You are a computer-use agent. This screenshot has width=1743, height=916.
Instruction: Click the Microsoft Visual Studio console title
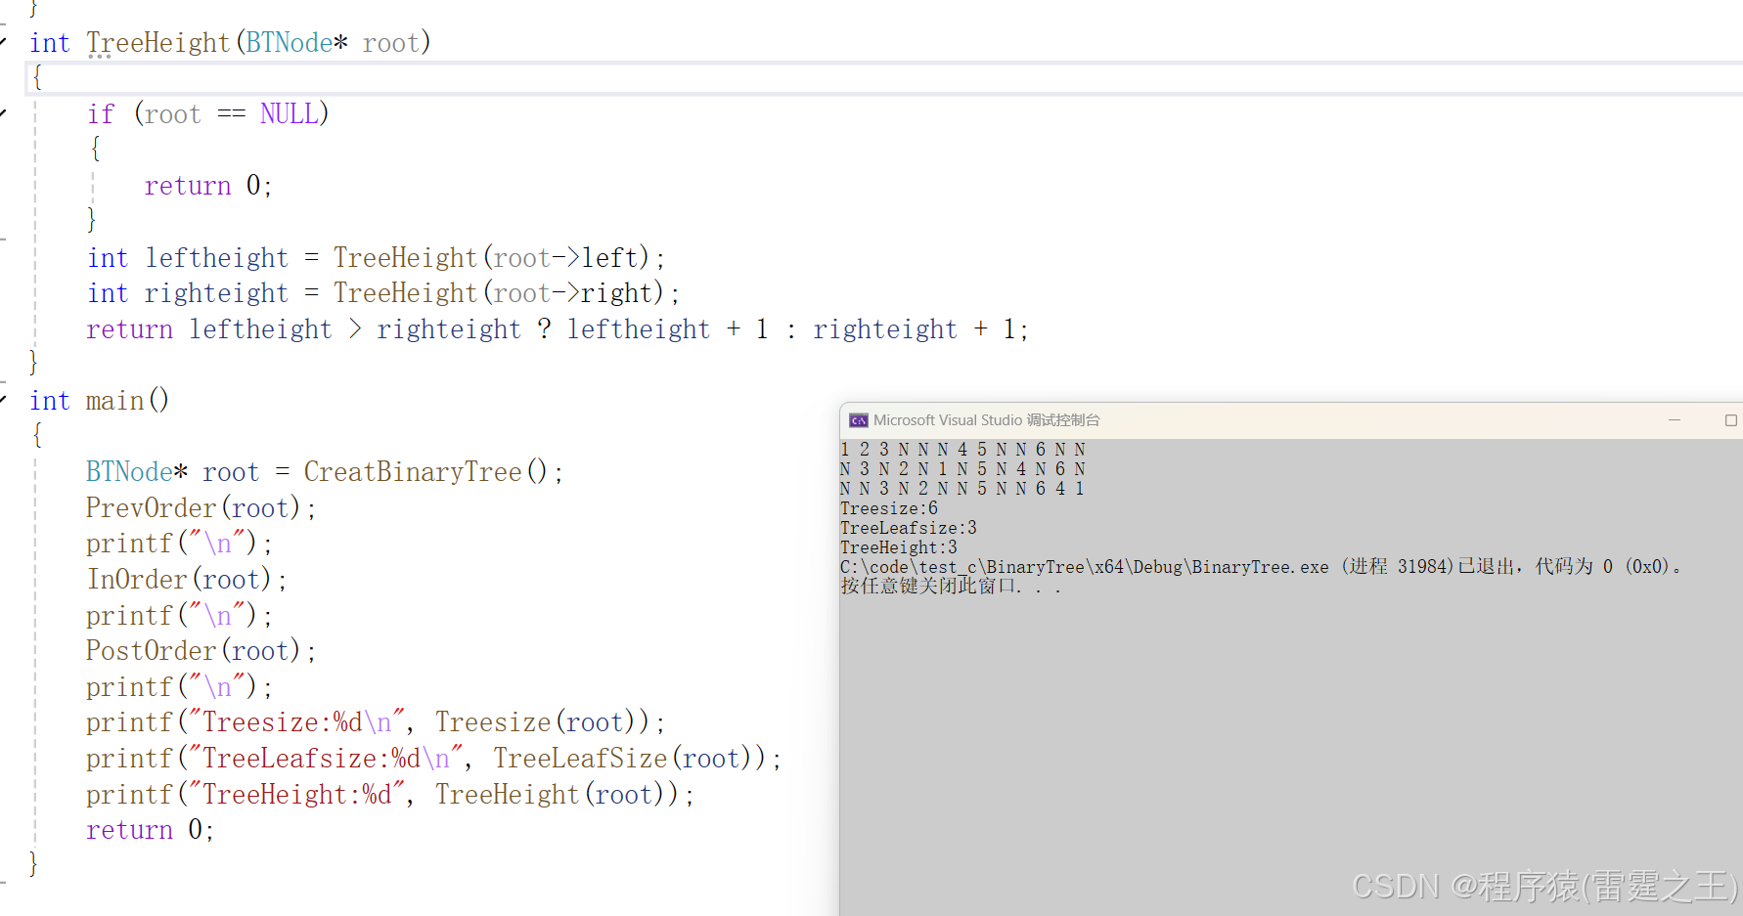tap(986, 420)
